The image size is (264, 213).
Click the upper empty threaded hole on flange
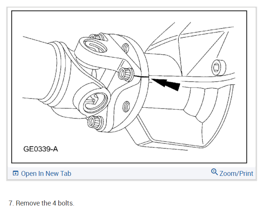(x=125, y=48)
